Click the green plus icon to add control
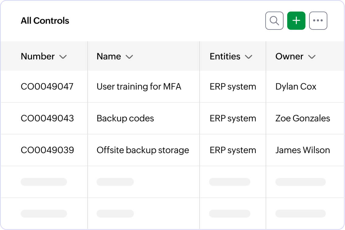 (296, 20)
